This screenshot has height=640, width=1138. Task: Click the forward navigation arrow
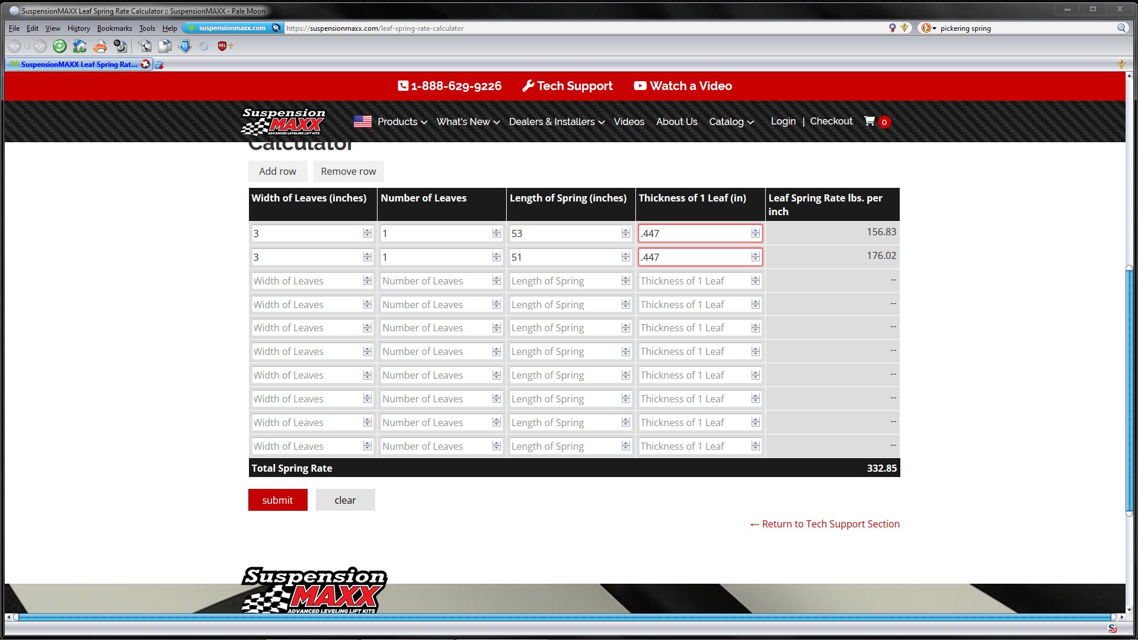tap(40, 46)
